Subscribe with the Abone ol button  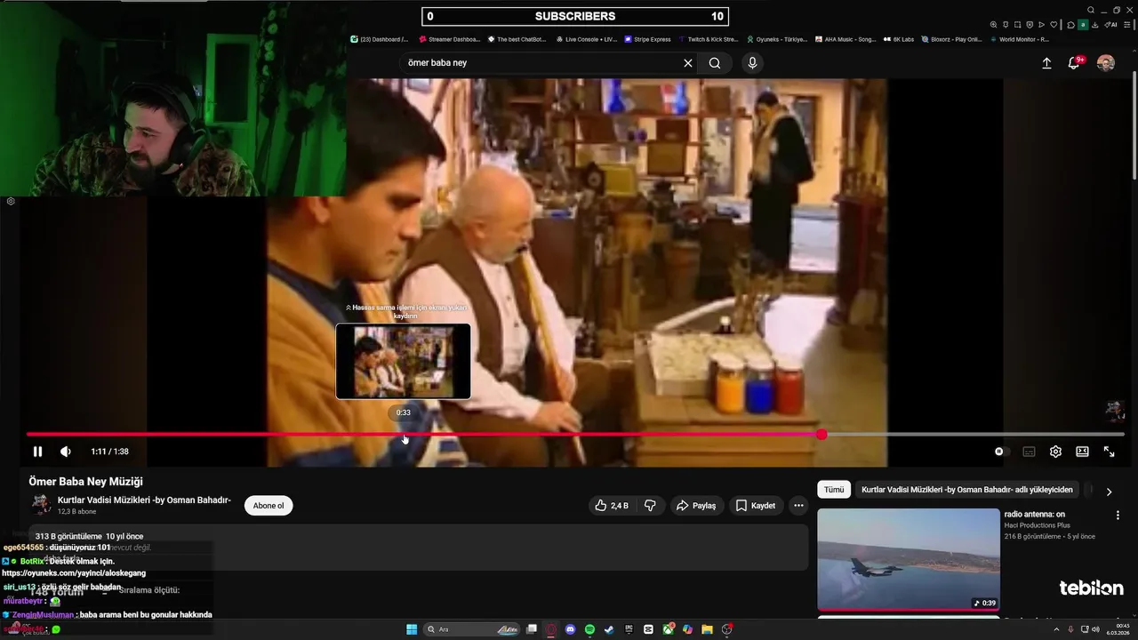tap(268, 506)
